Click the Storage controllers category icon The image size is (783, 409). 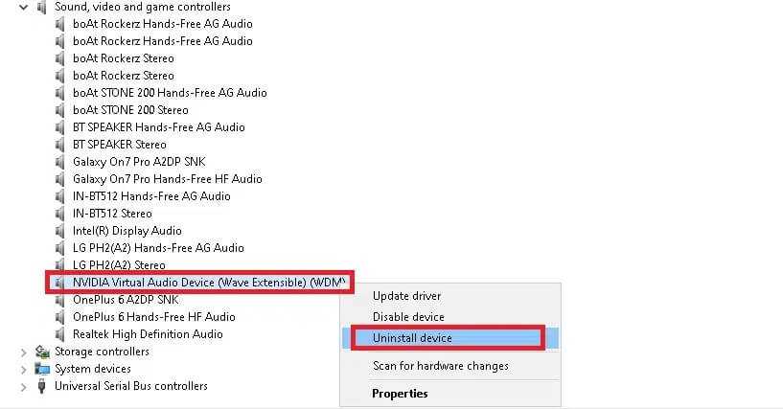tap(42, 352)
